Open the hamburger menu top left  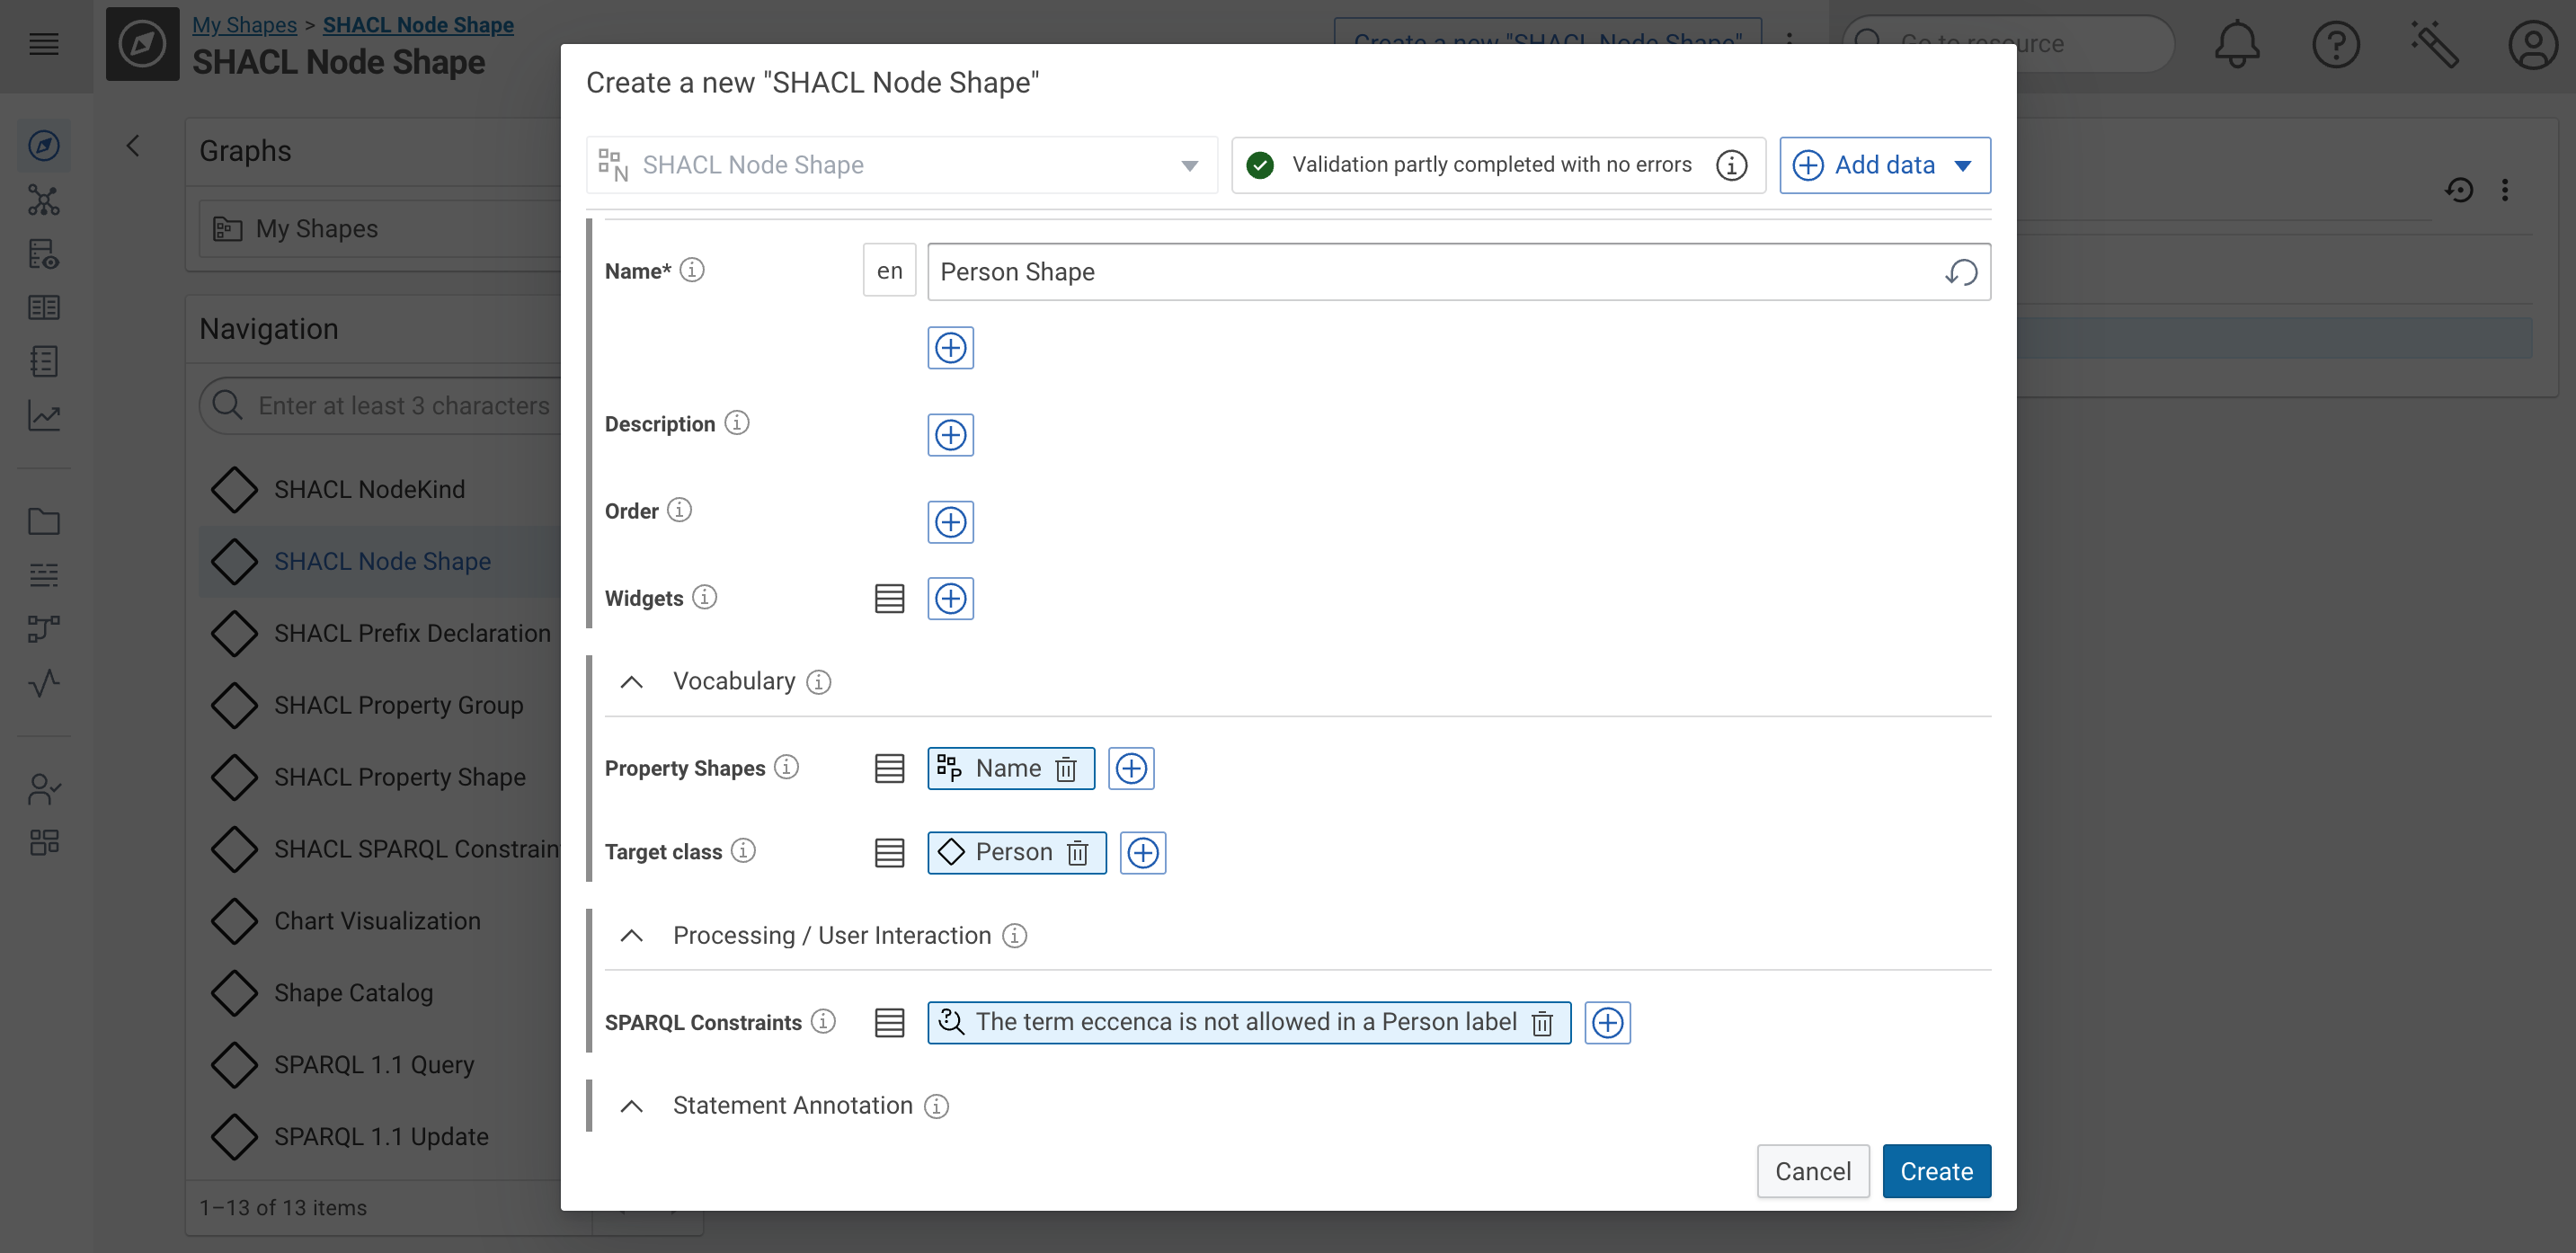pyautogui.click(x=44, y=44)
